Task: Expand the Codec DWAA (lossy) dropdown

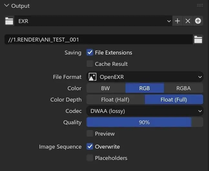Action: (x=145, y=111)
